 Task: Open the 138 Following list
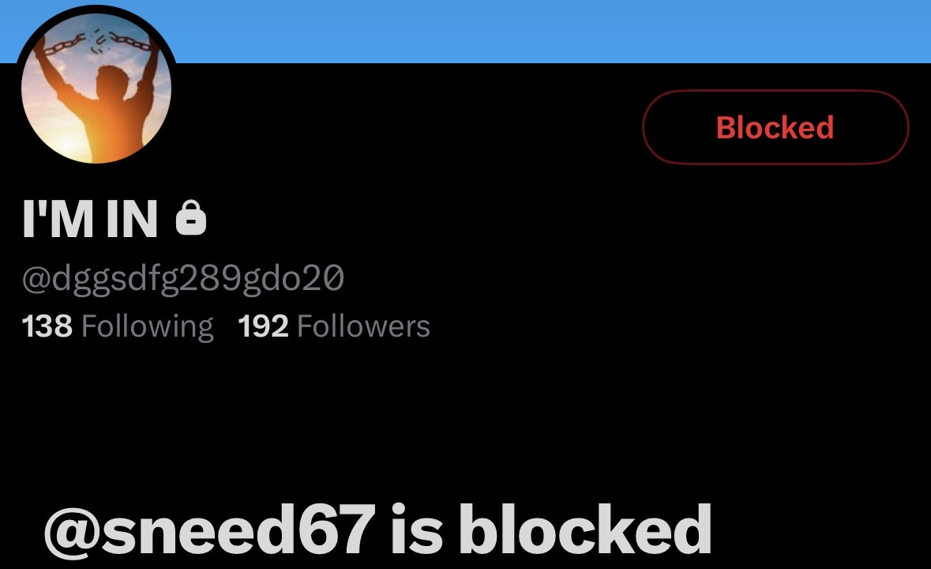coord(118,326)
